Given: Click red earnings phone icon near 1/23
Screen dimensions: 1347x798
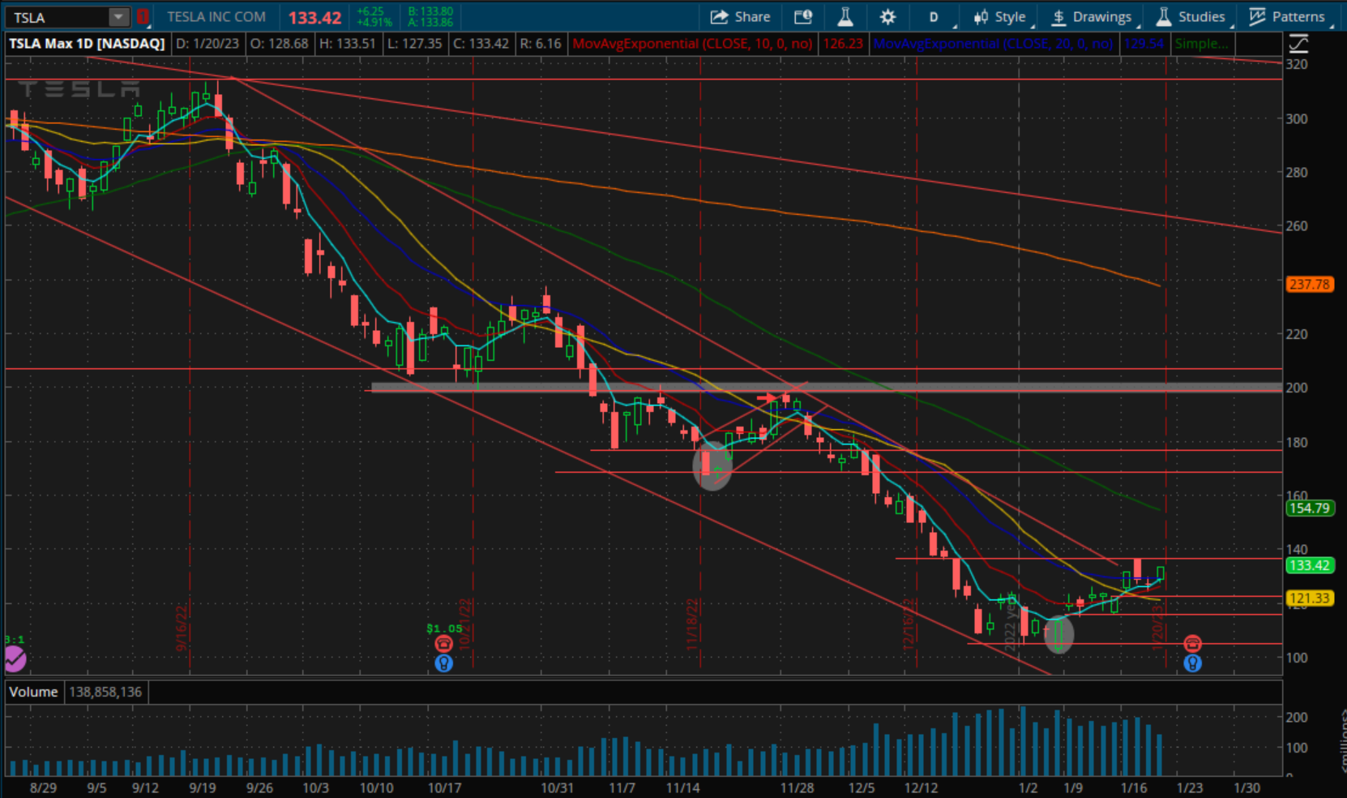Looking at the screenshot, I should pyautogui.click(x=1192, y=644).
